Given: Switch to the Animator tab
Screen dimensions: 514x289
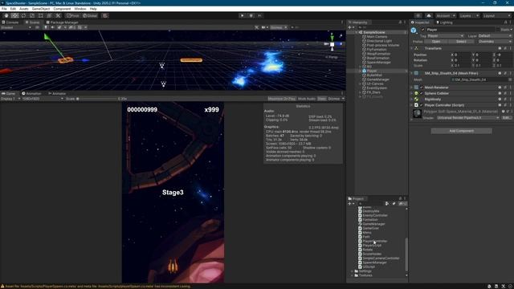Looking at the screenshot, I should [x=57, y=93].
